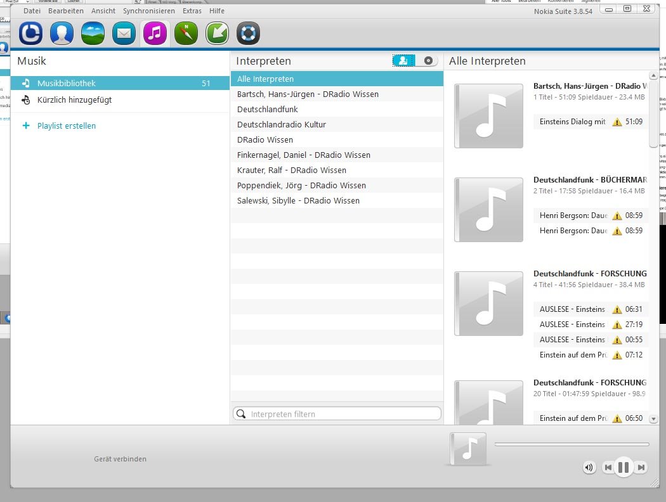Click warning icon on Einsteins Dialog track
Viewport: 666px width, 502px height.
pyautogui.click(x=617, y=122)
